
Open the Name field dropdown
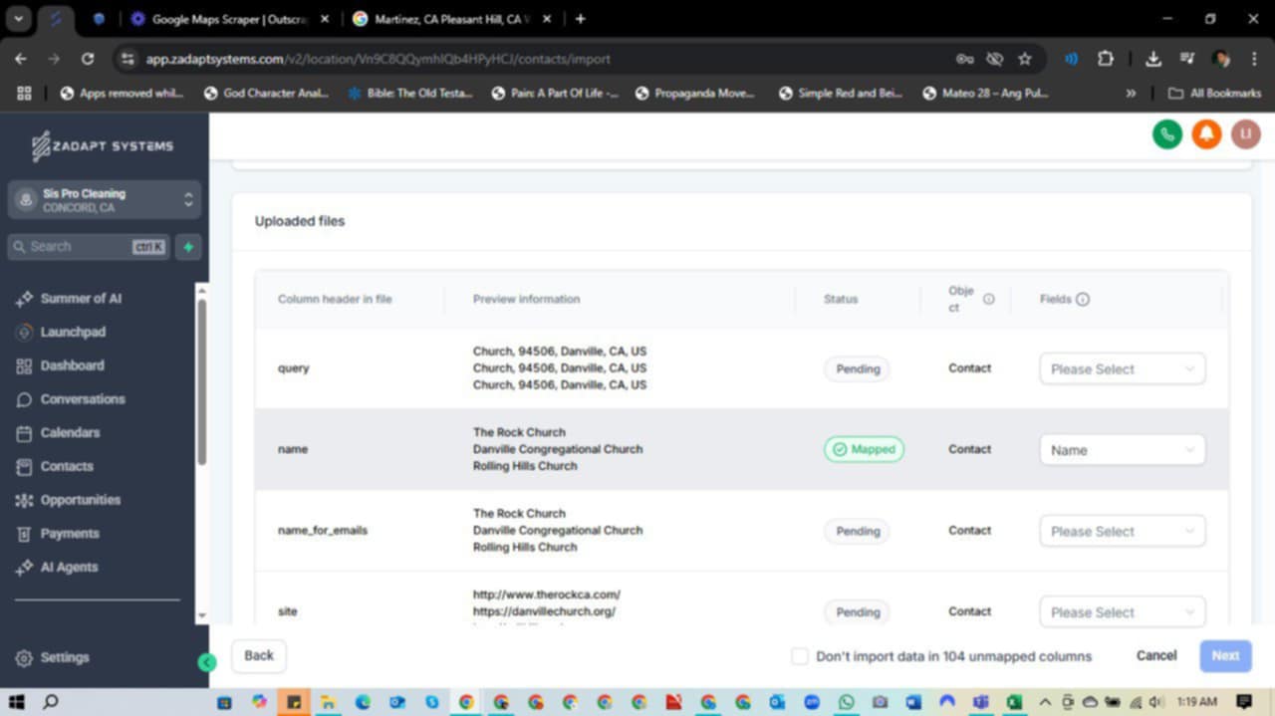[x=1122, y=450]
